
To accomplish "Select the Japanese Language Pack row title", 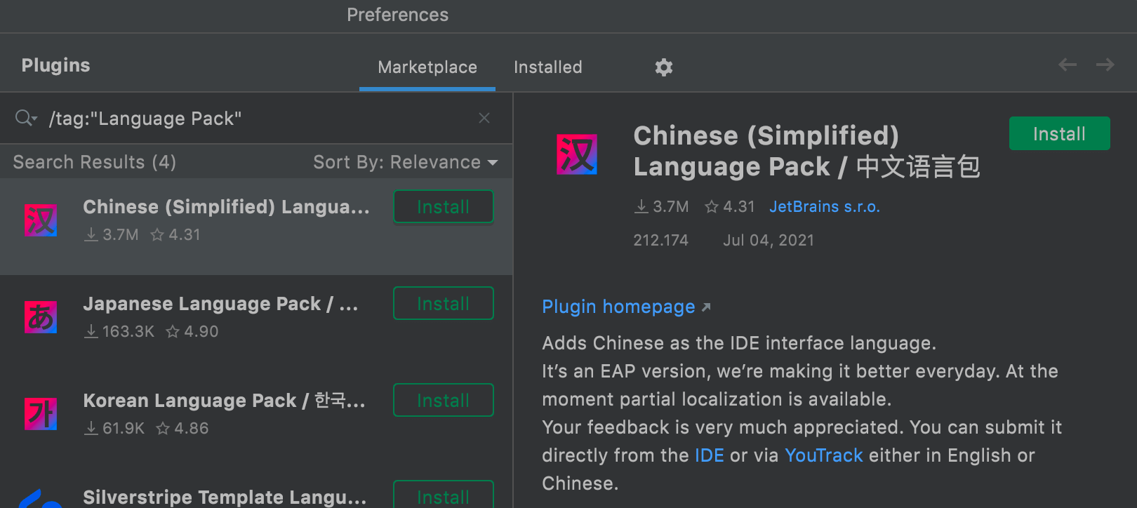I will coord(221,304).
